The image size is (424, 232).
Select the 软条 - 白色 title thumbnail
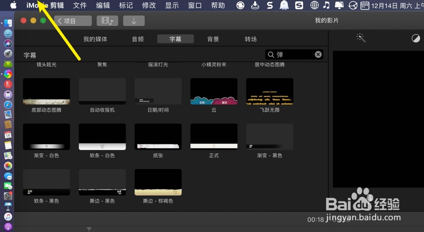tap(102, 137)
